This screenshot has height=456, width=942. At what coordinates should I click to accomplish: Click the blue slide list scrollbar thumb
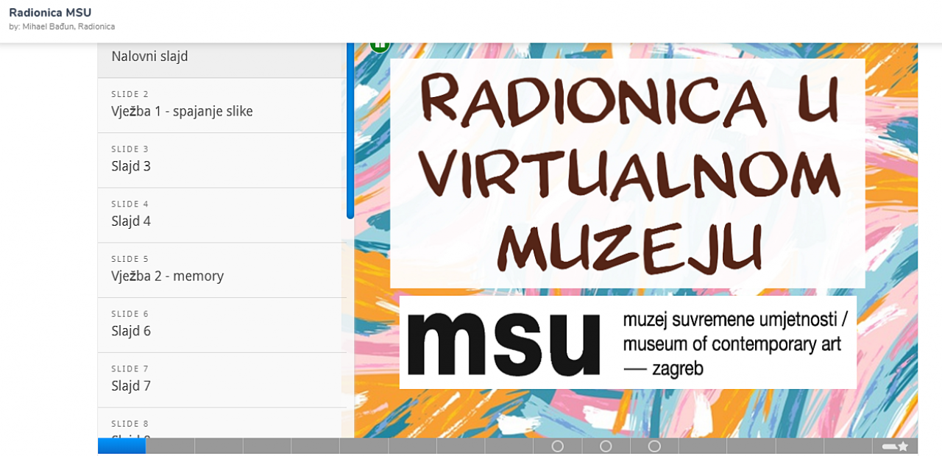pos(350,131)
